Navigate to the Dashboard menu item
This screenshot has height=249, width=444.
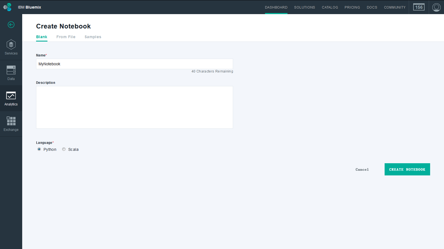[276, 7]
